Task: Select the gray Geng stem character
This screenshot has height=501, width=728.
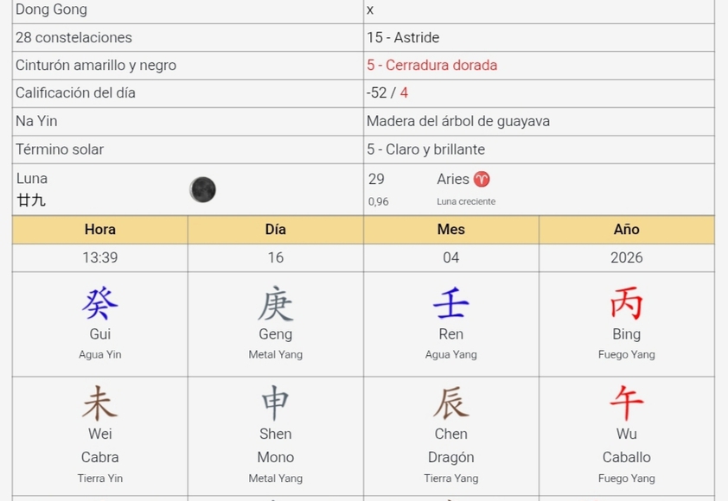Action: (275, 304)
